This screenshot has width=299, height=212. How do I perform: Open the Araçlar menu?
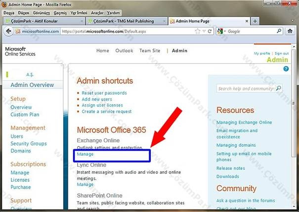click(97, 13)
